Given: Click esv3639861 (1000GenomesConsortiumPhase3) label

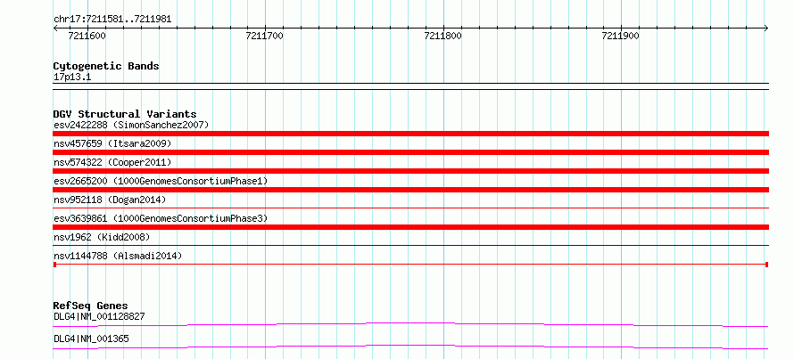Looking at the screenshot, I should [161, 218].
